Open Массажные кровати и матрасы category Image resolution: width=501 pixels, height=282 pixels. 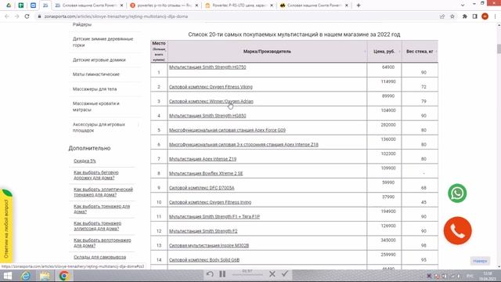pyautogui.click(x=96, y=107)
